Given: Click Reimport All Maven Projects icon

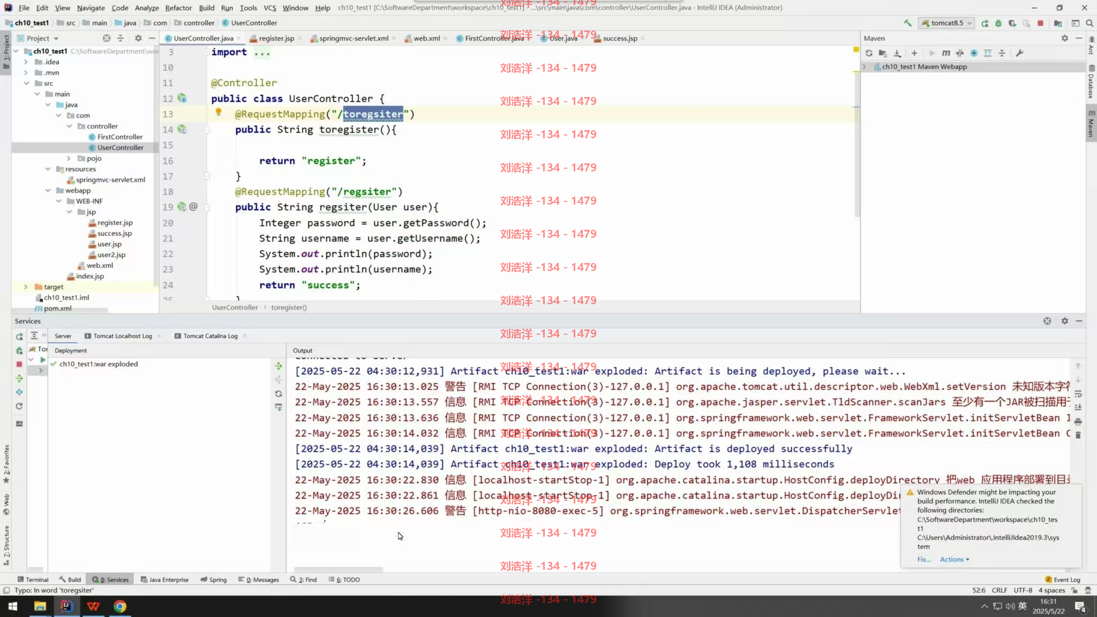Looking at the screenshot, I should (x=869, y=53).
